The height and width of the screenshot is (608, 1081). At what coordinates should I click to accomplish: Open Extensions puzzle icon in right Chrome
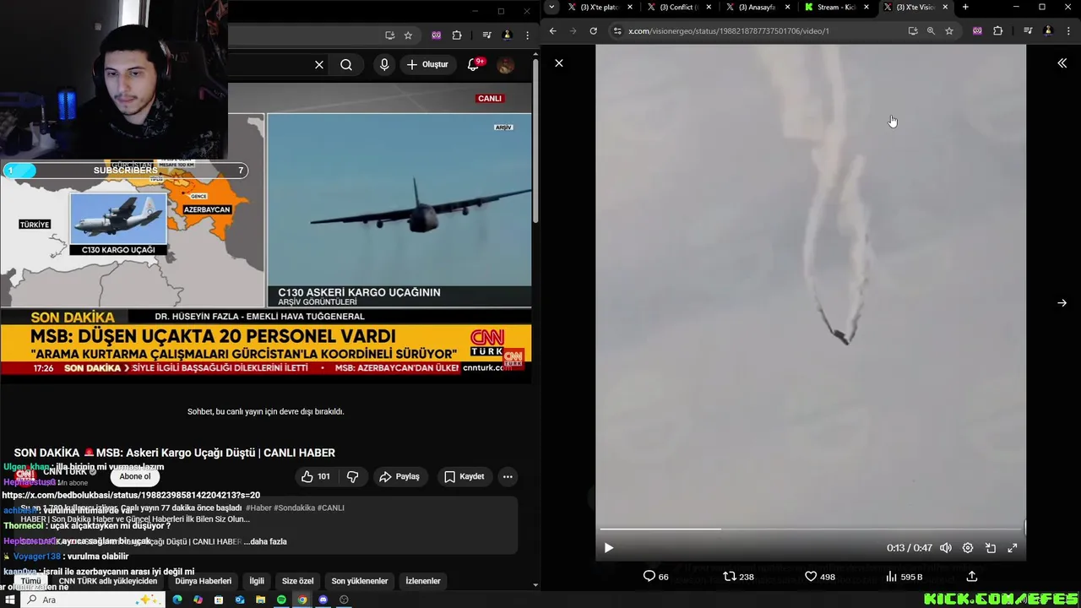pos(997,31)
